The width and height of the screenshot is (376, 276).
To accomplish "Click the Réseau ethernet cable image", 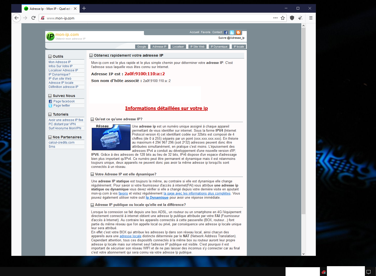I will pos(111,137).
